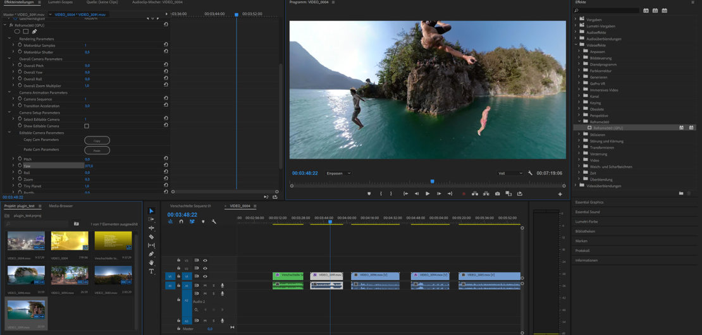The width and height of the screenshot is (702, 335).
Task: Toggle snapping magnet icon in the timeline
Action: [x=181, y=222]
